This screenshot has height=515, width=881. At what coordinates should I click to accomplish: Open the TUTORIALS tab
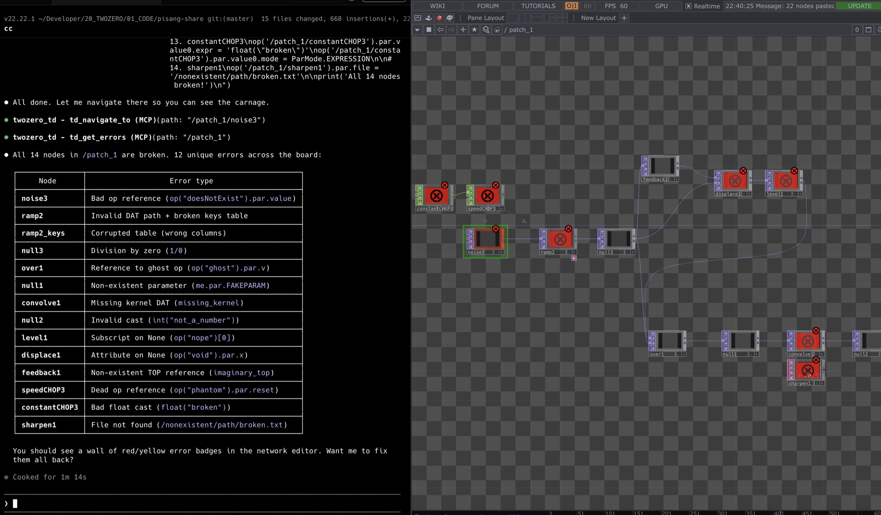pos(538,6)
